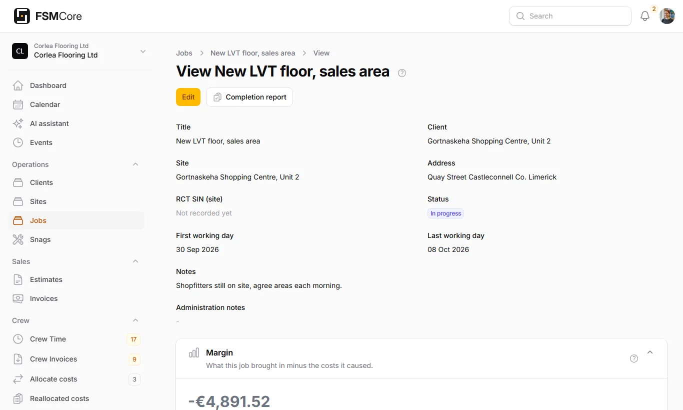Image resolution: width=683 pixels, height=410 pixels.
Task: Collapse the Margin panel
Action: click(650, 352)
